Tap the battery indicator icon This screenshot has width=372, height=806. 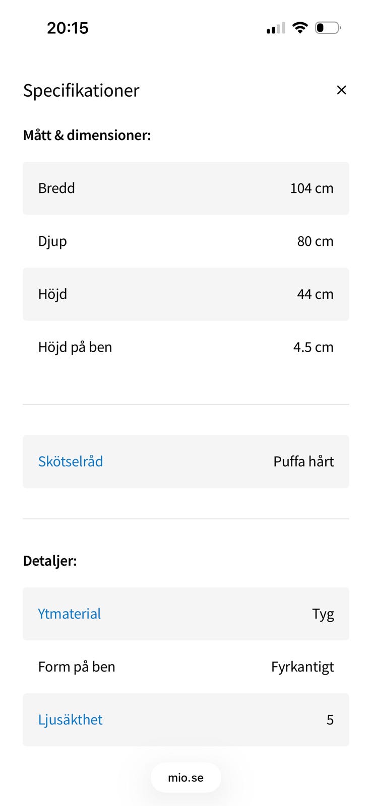328,28
